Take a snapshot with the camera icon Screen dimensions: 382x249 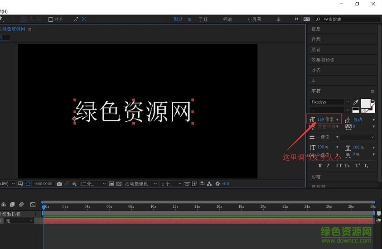click(x=59, y=184)
